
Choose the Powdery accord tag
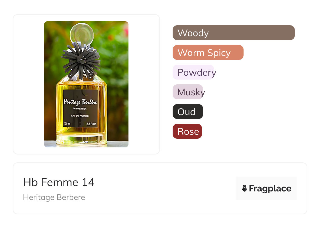tap(194, 72)
